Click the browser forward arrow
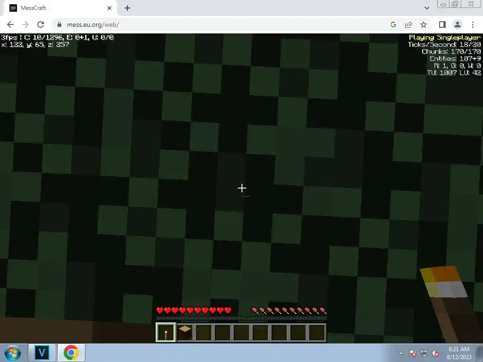 [x=25, y=25]
